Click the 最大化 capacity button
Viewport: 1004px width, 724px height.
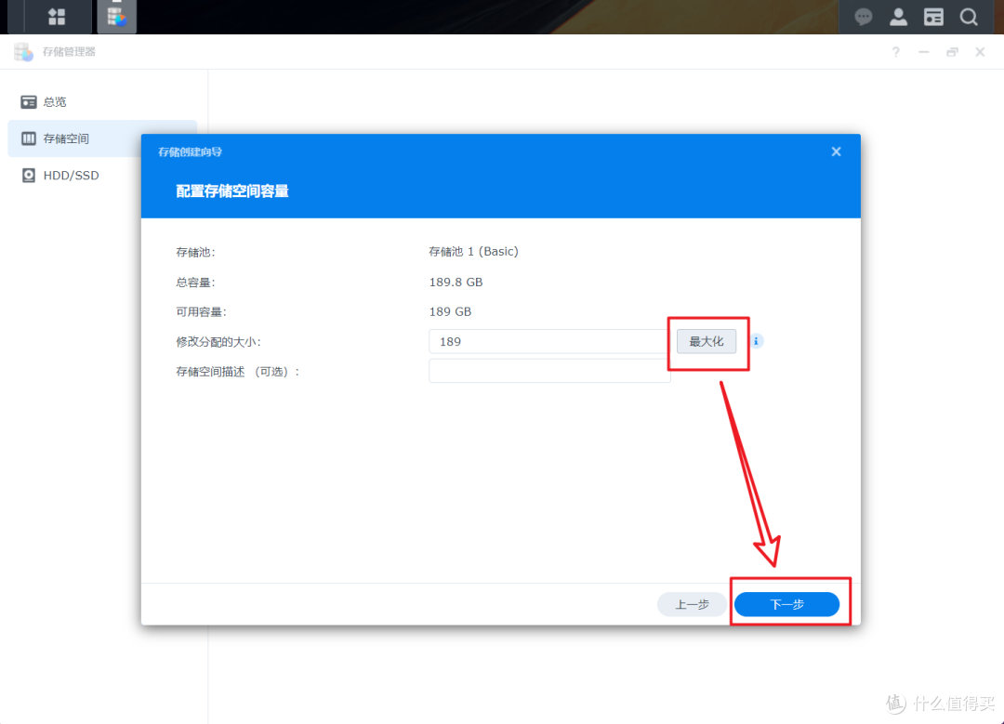tap(707, 341)
